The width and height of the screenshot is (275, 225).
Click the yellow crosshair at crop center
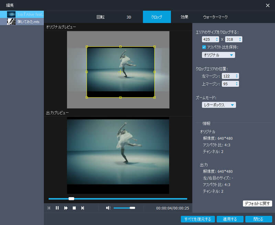pos(120,72)
